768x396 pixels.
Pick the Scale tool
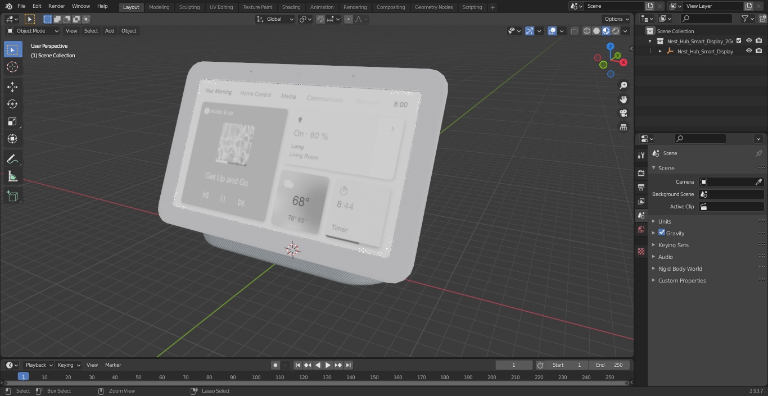(x=12, y=121)
